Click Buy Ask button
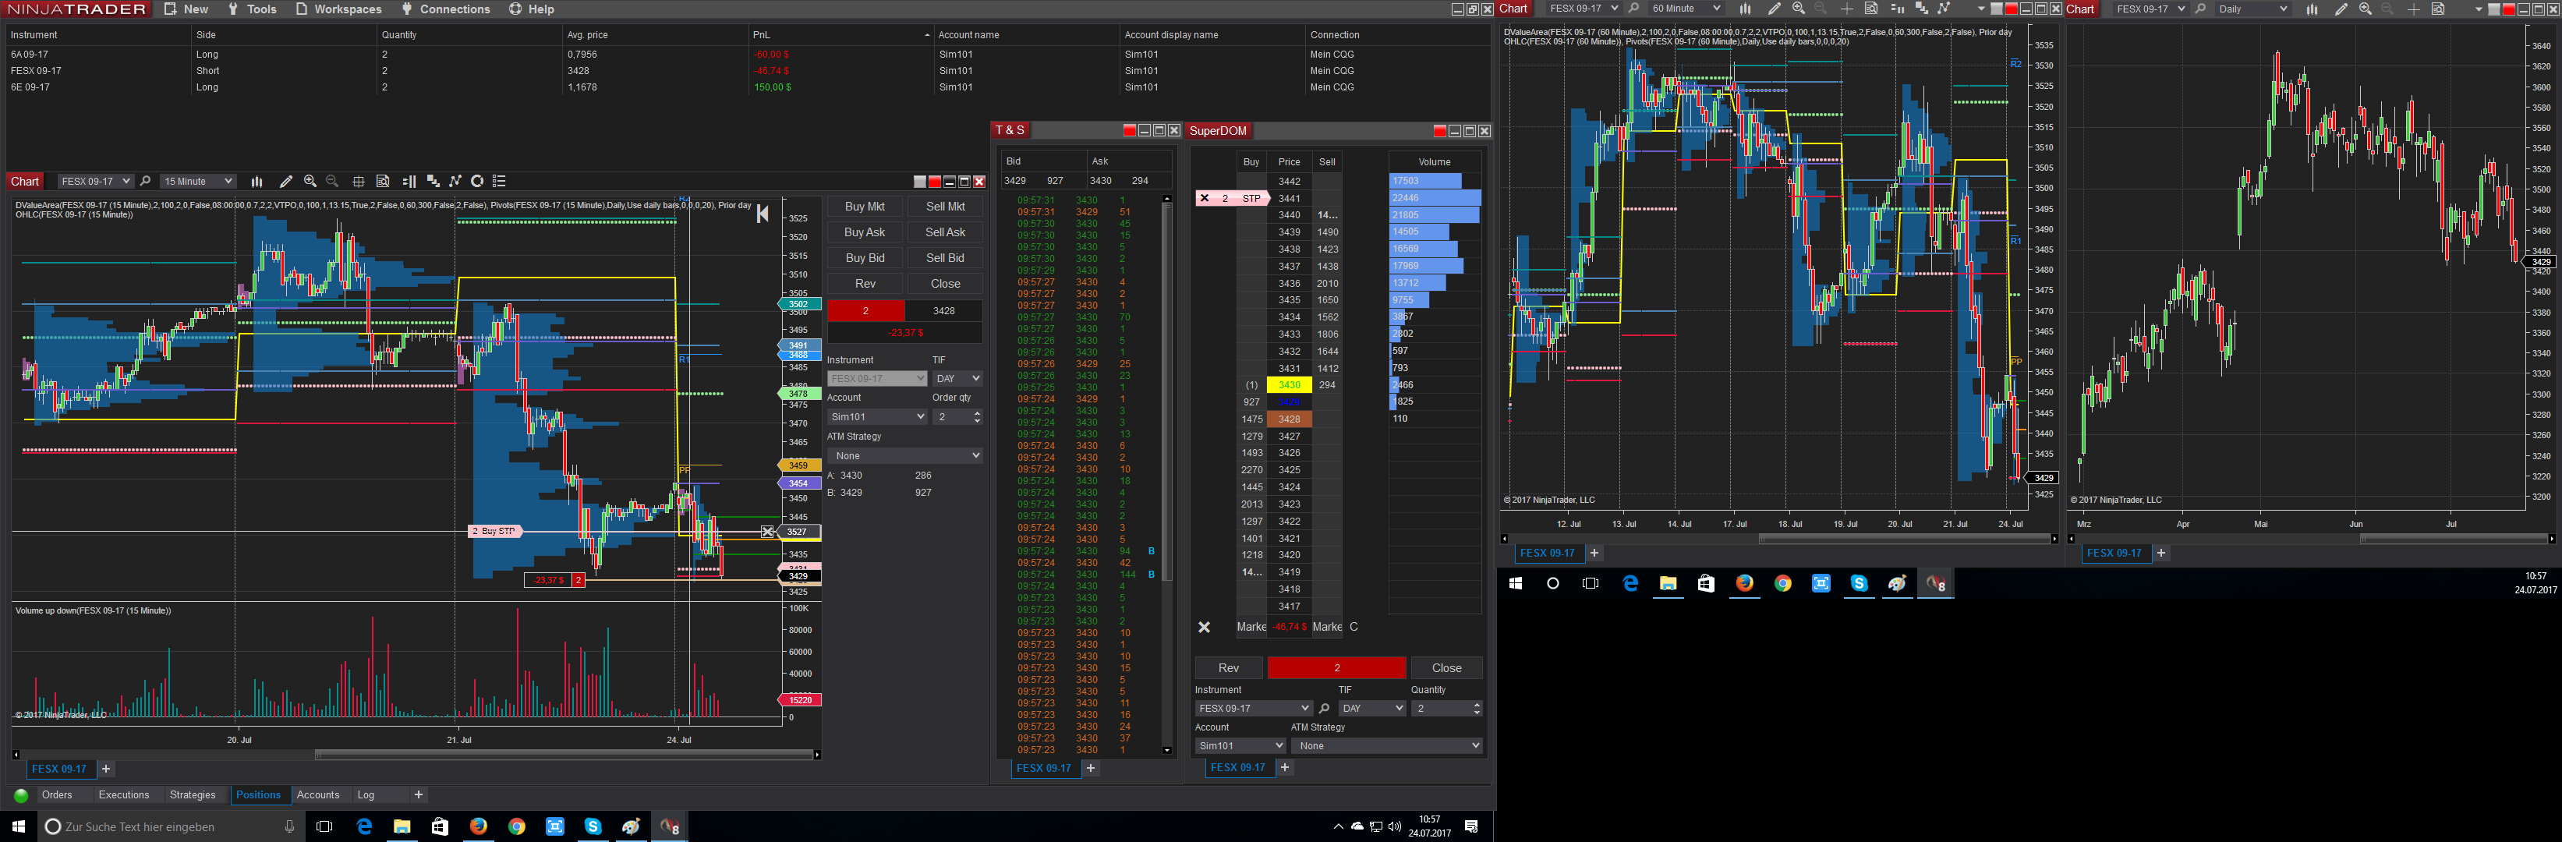The image size is (2562, 842). coord(865,232)
